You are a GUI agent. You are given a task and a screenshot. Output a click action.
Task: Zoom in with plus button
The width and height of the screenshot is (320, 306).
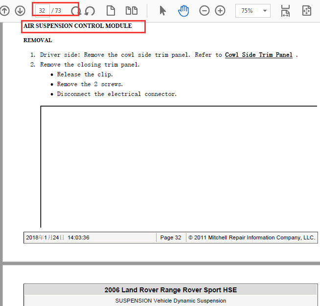220,11
